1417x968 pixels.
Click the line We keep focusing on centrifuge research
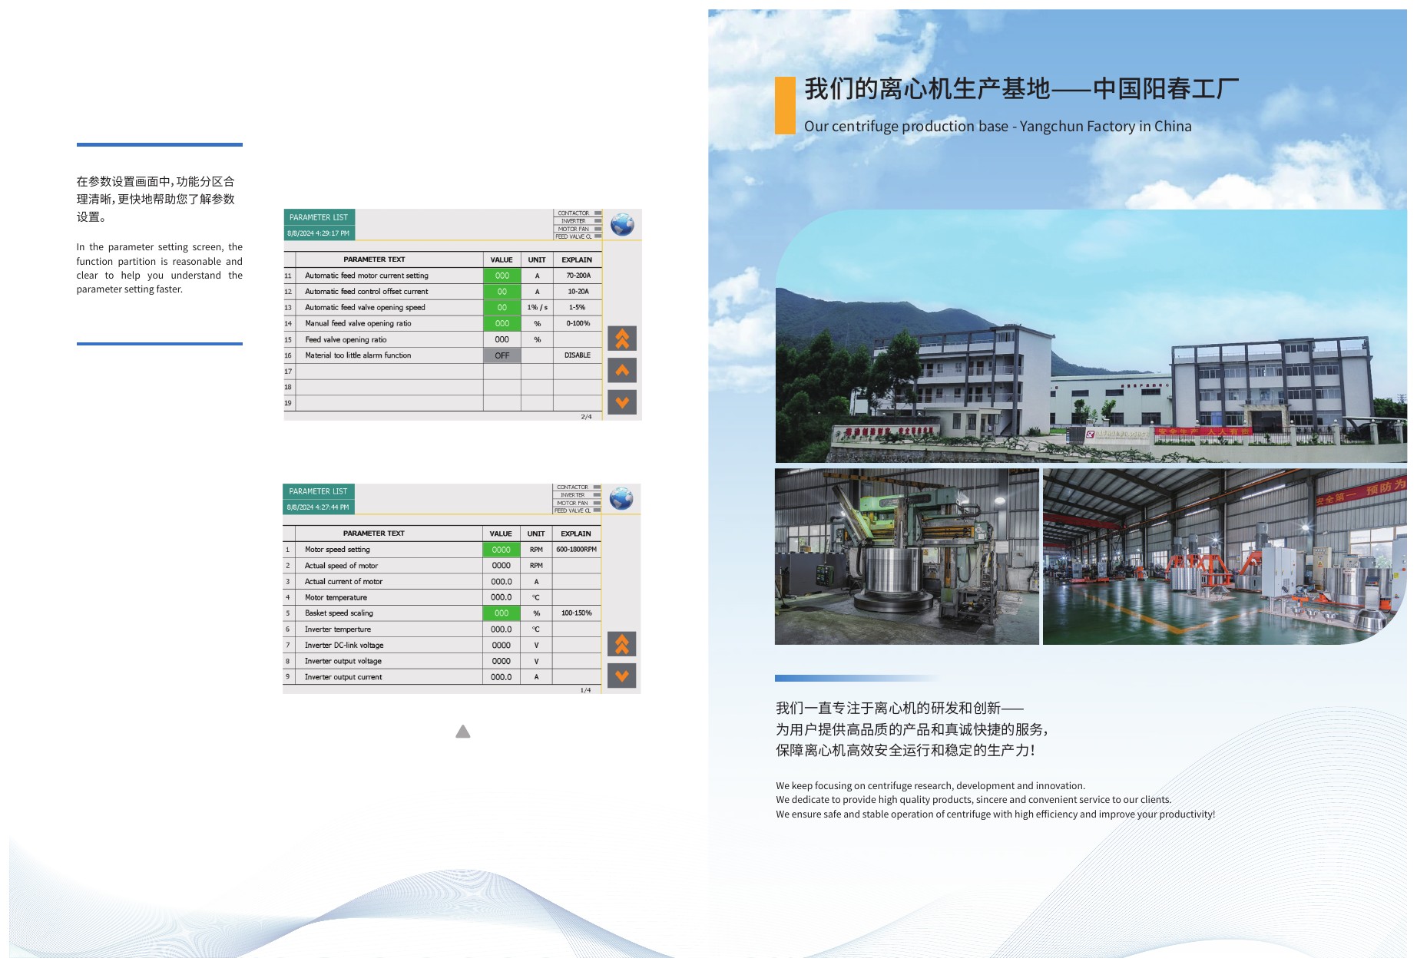[x=930, y=785]
